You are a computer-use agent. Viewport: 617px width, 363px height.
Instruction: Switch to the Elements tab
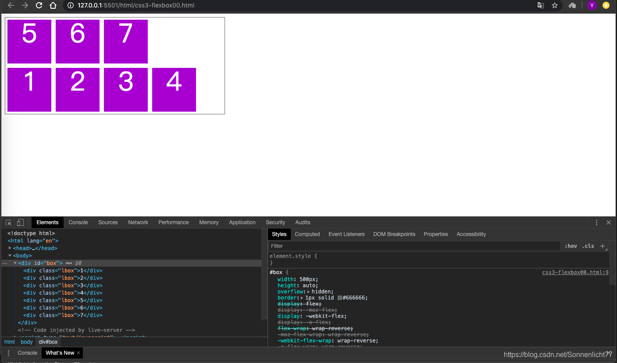[x=47, y=222]
